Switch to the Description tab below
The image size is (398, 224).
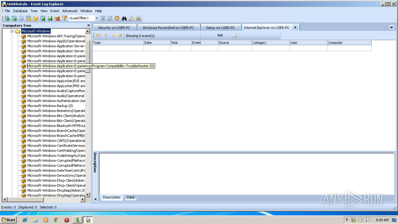pyautogui.click(x=112, y=197)
